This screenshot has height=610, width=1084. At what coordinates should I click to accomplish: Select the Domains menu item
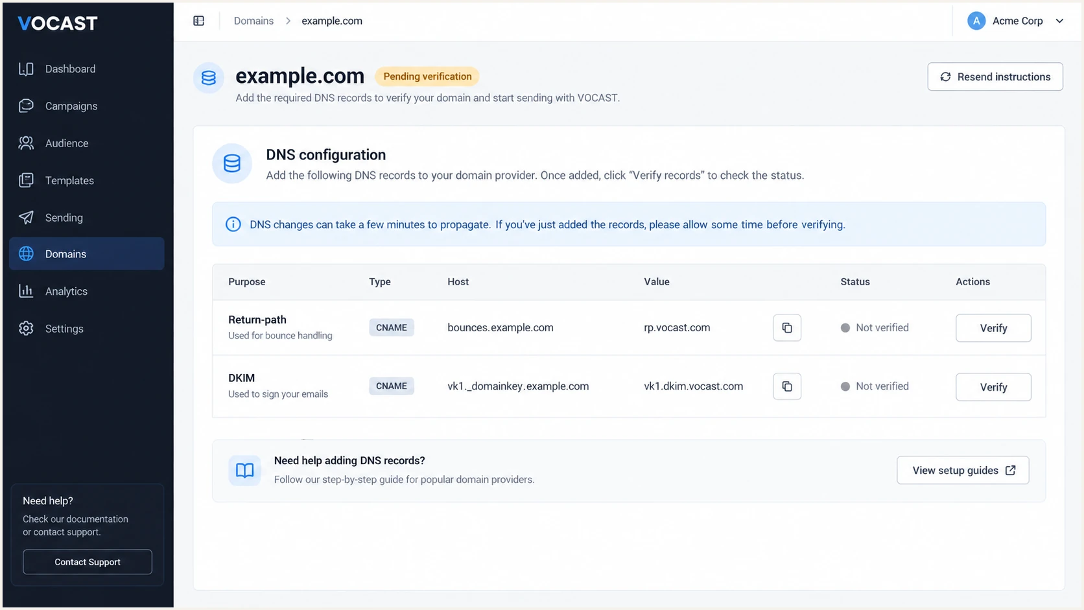point(86,253)
